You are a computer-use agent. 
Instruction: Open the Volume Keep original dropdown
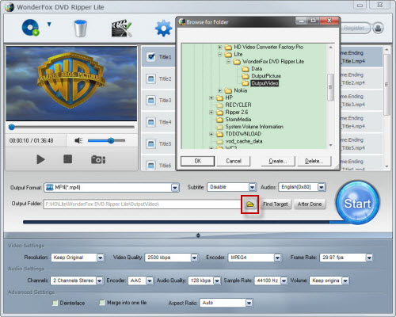click(345, 281)
